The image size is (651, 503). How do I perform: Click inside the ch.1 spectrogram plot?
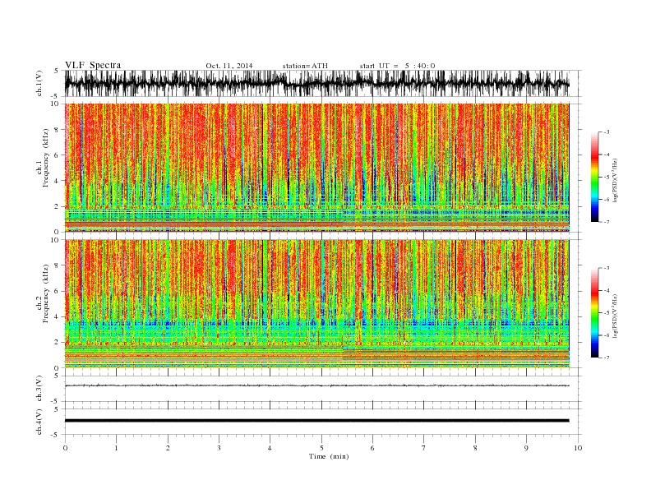[316, 168]
